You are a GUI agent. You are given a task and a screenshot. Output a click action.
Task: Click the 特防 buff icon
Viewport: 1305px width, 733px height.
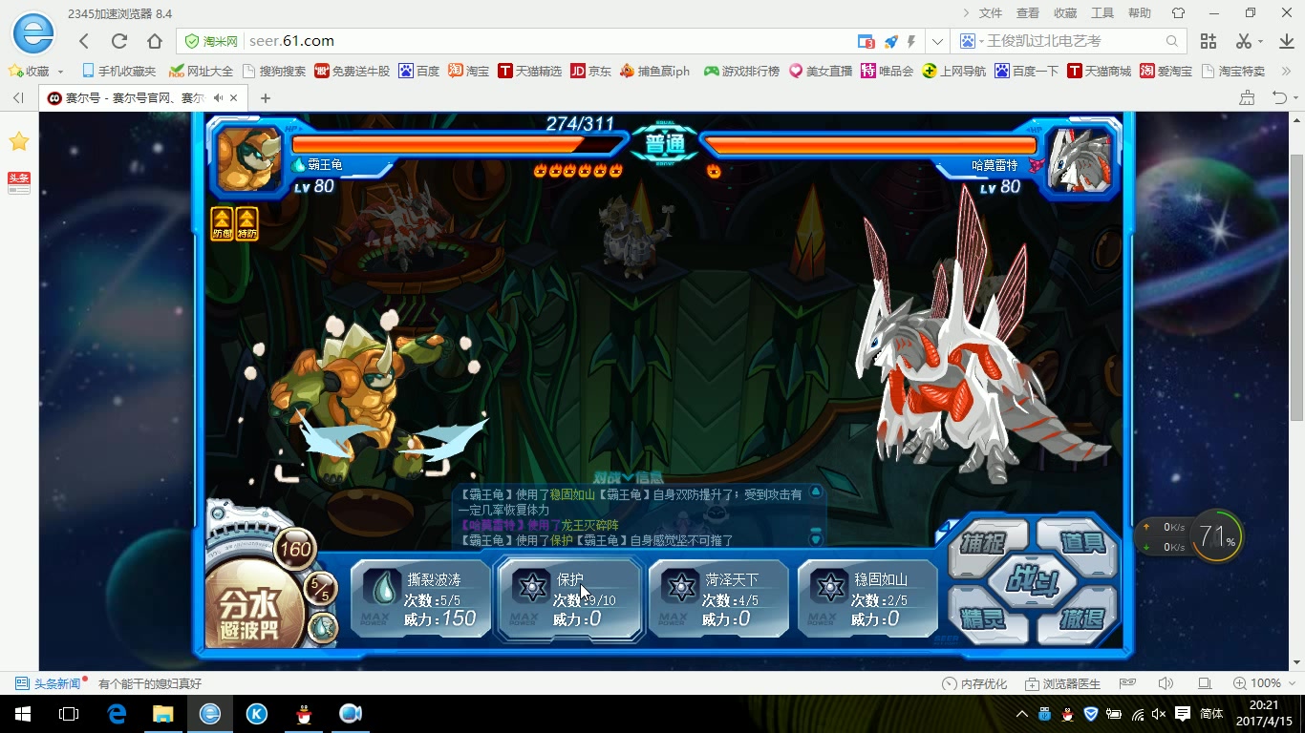point(246,223)
